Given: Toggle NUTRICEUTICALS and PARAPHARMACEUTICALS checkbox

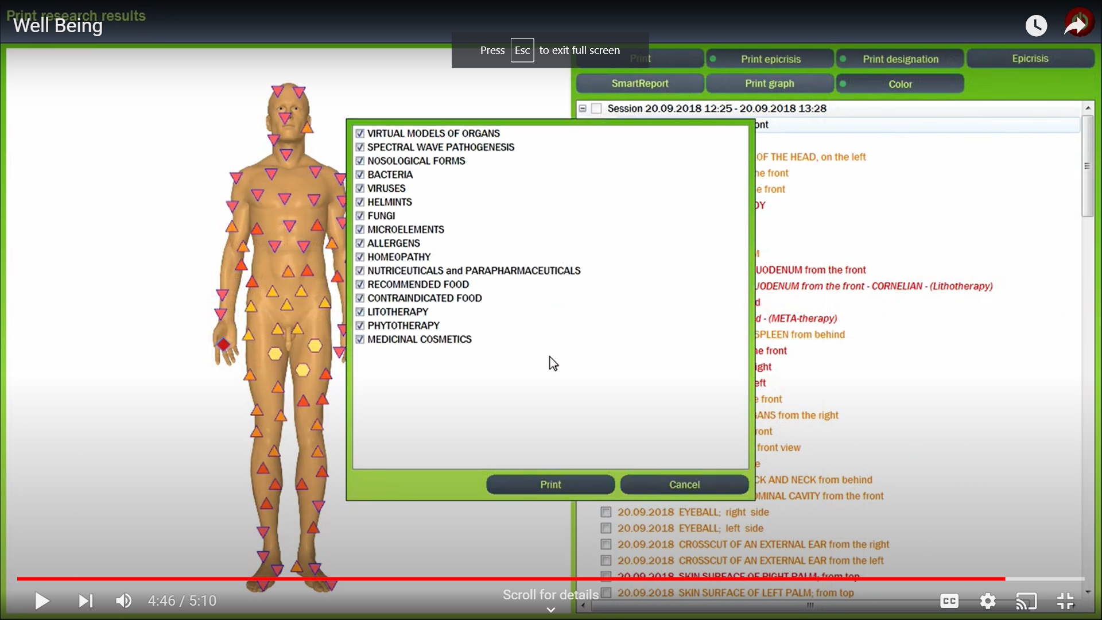Looking at the screenshot, I should [360, 271].
